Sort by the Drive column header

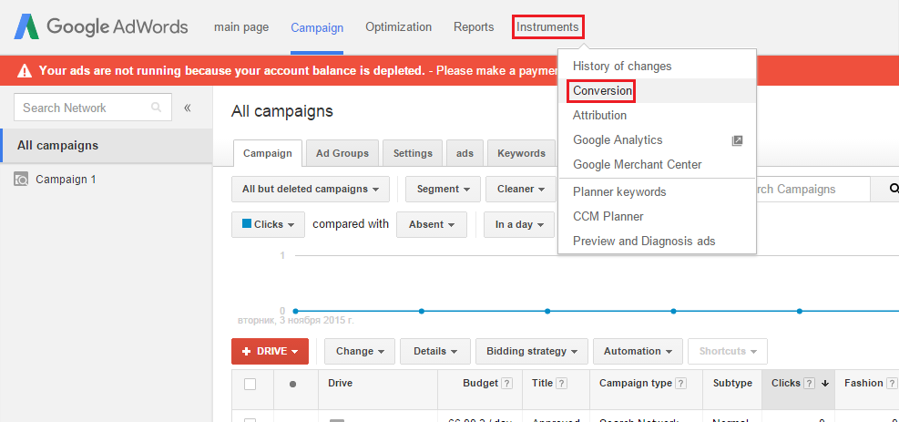coord(340,384)
